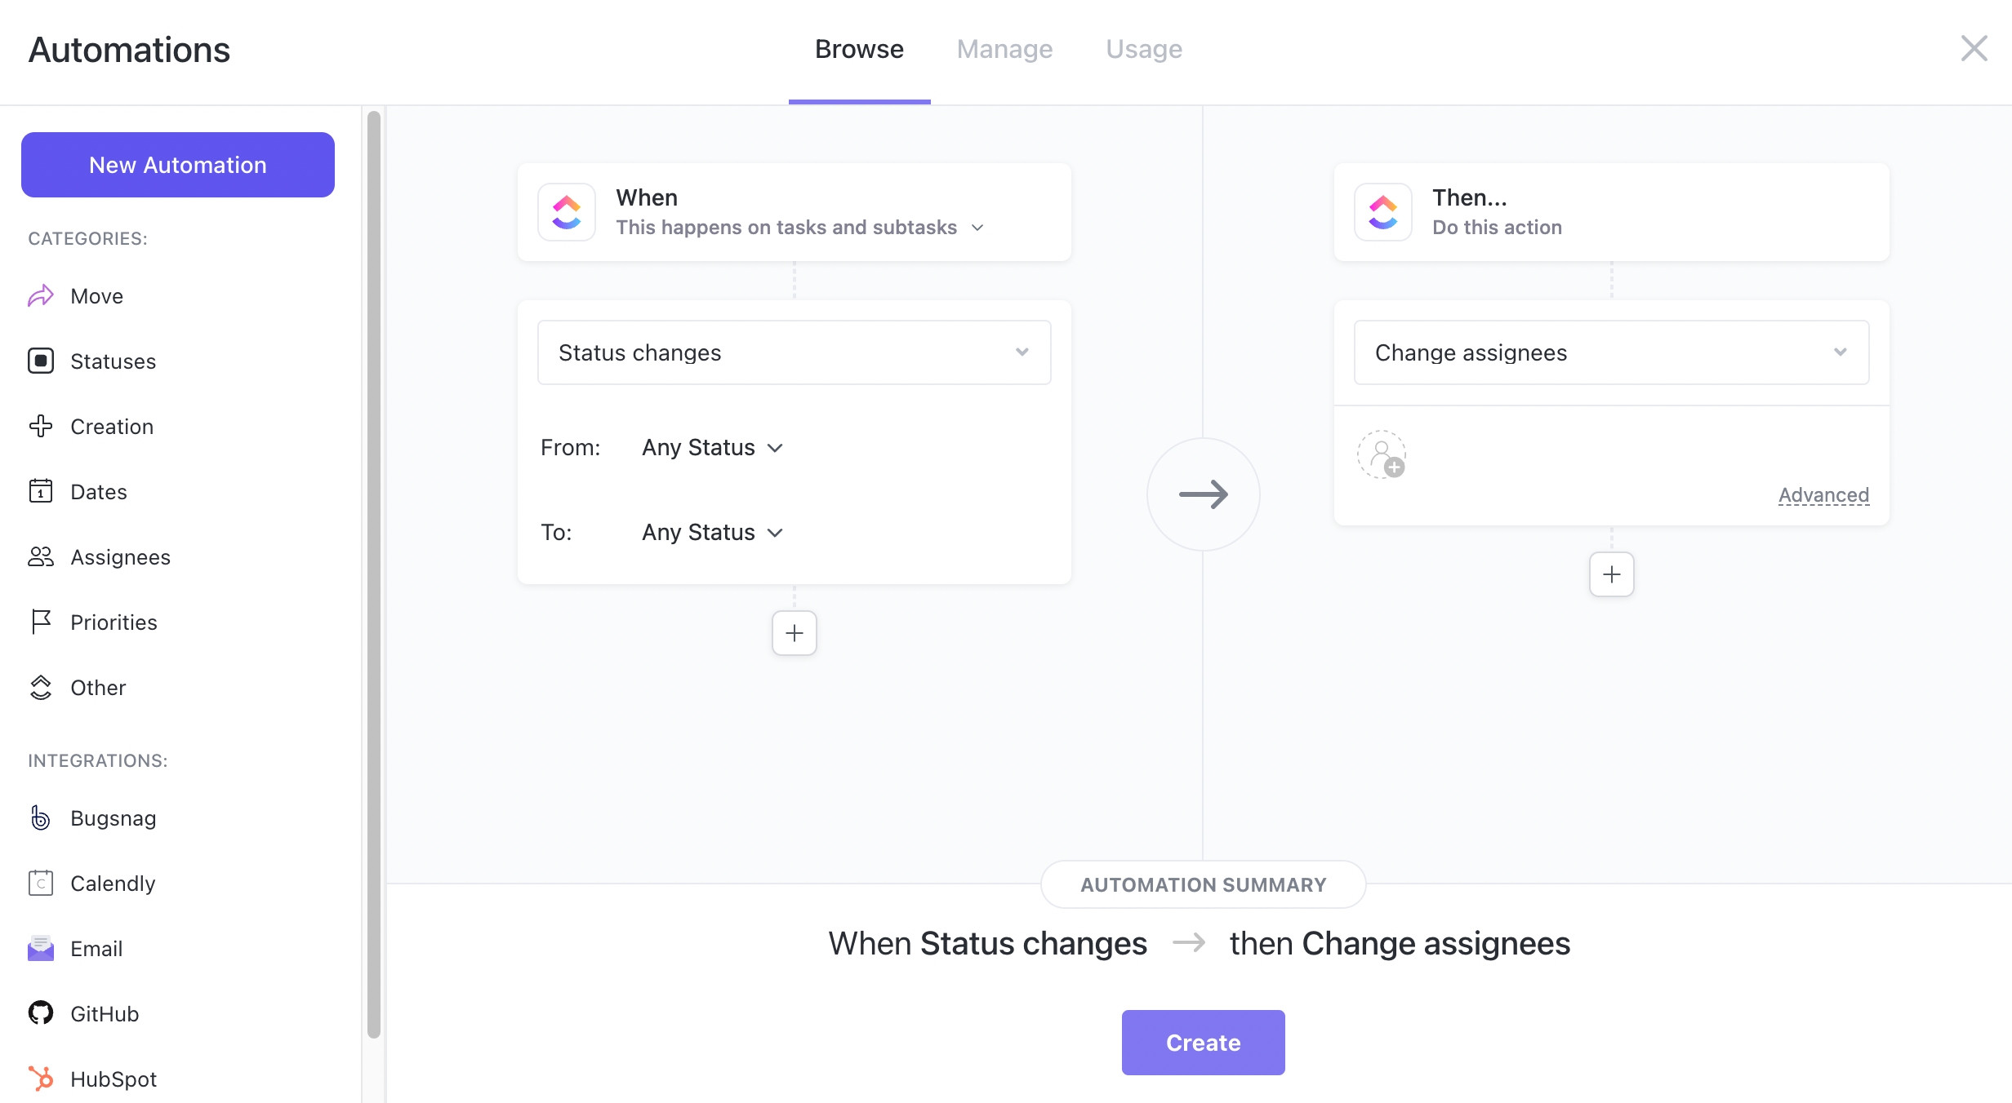Select the Creation category icon

point(40,426)
